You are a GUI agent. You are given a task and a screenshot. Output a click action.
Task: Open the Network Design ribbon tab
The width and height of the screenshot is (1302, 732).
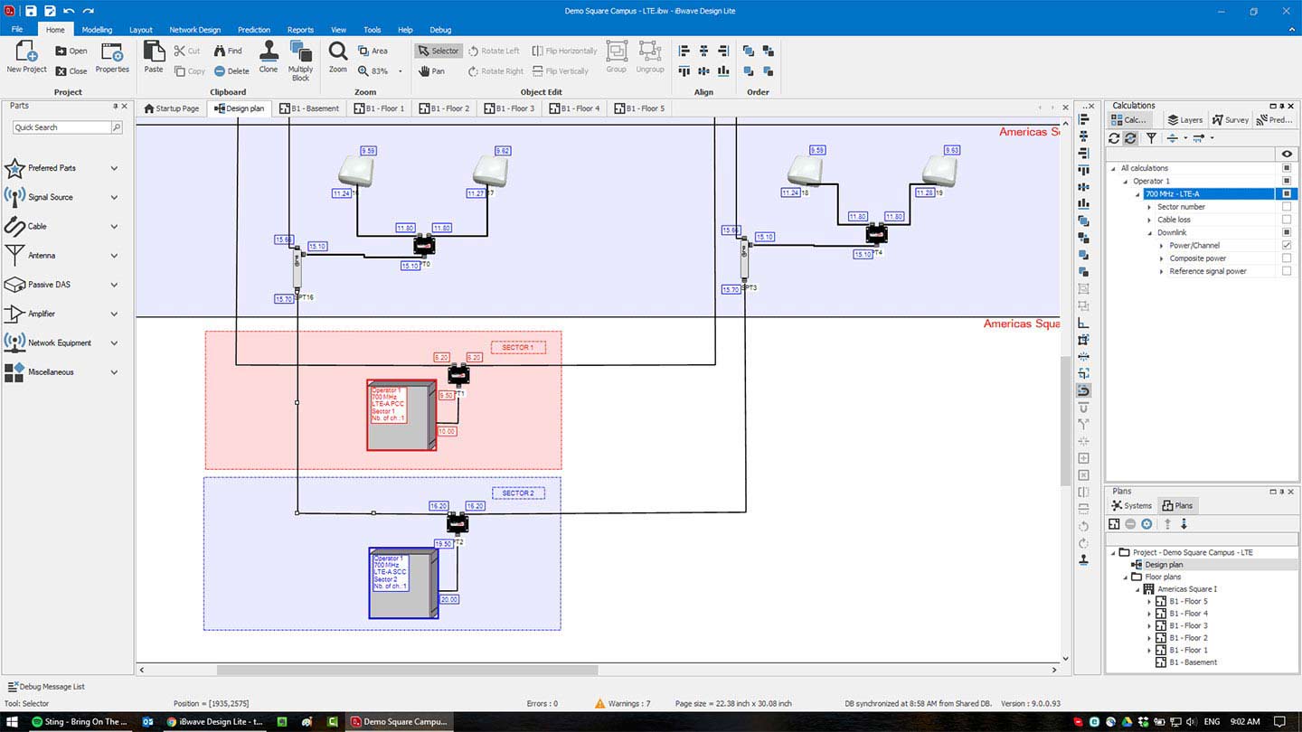click(194, 30)
